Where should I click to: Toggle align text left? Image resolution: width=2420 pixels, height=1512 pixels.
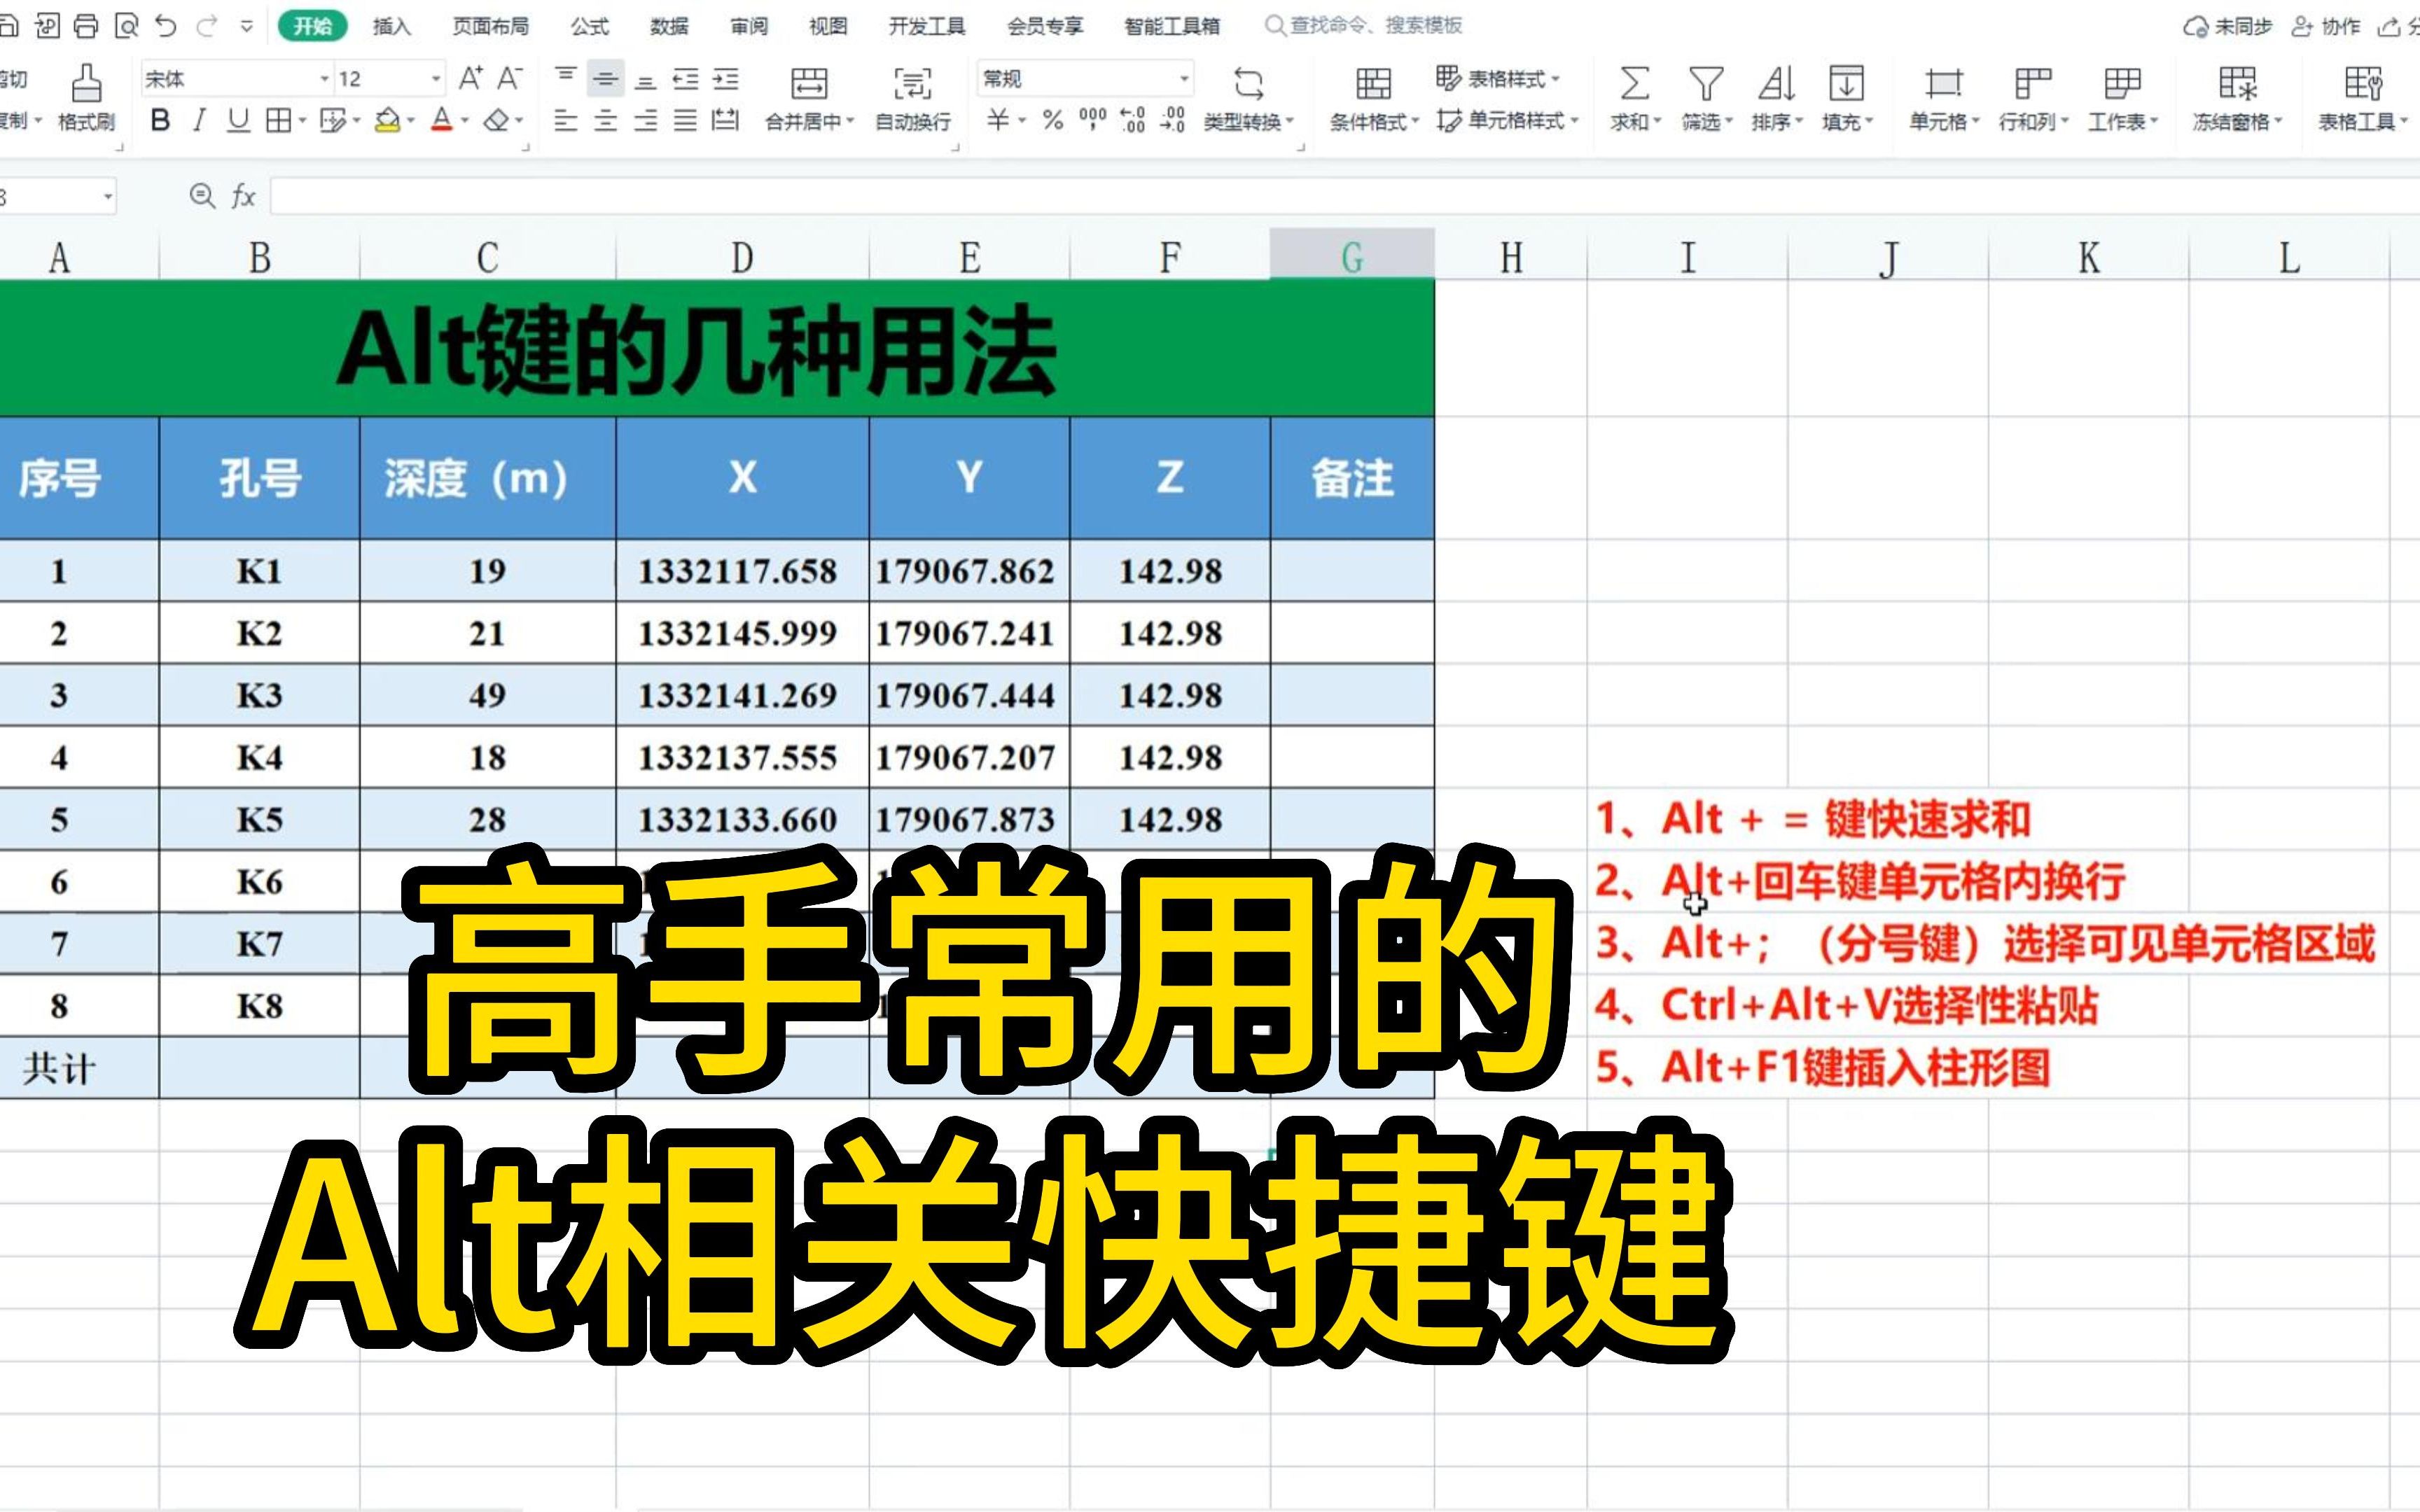click(x=566, y=121)
